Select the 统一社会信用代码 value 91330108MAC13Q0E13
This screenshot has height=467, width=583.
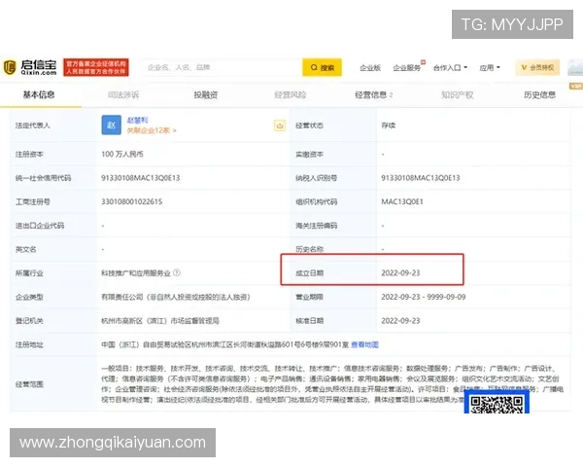pyautogui.click(x=141, y=178)
